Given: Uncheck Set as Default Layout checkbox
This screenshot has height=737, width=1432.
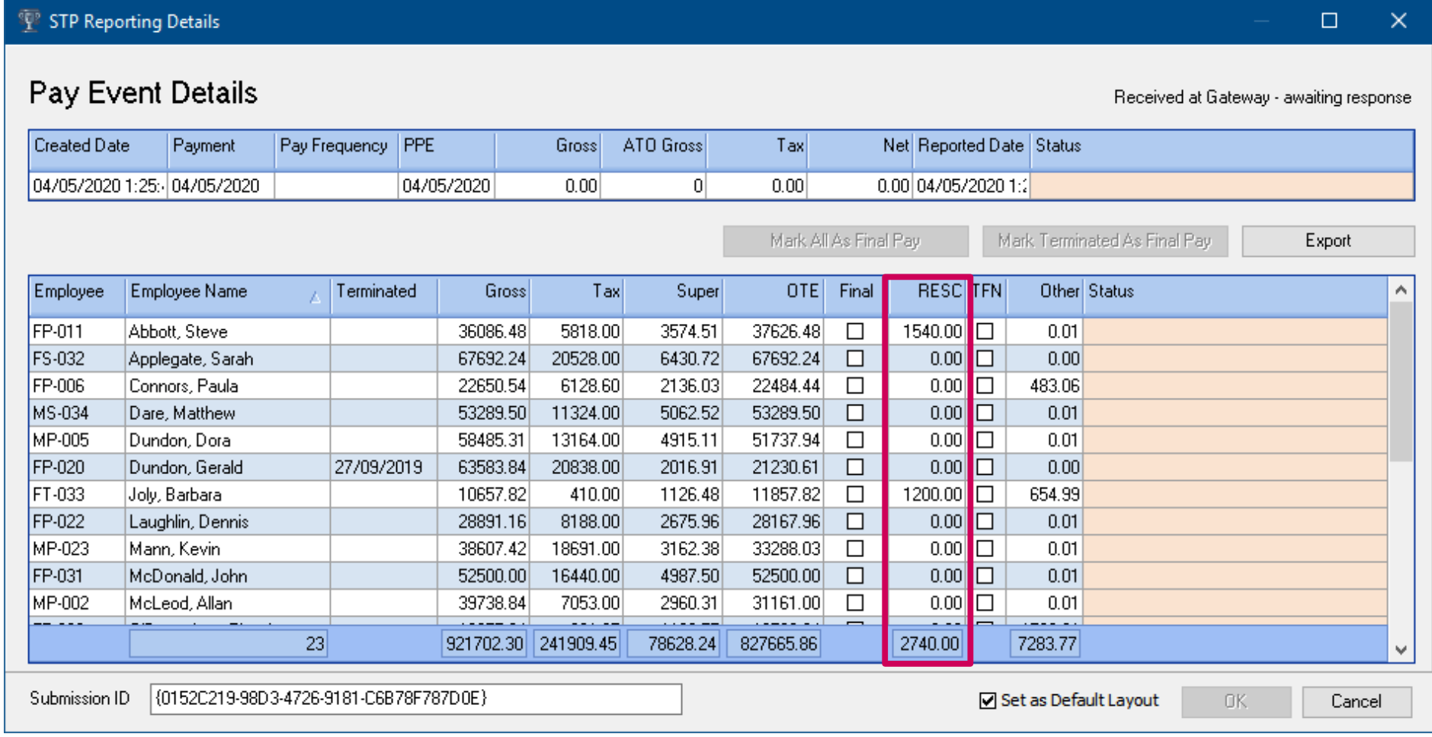Looking at the screenshot, I should pyautogui.click(x=988, y=700).
